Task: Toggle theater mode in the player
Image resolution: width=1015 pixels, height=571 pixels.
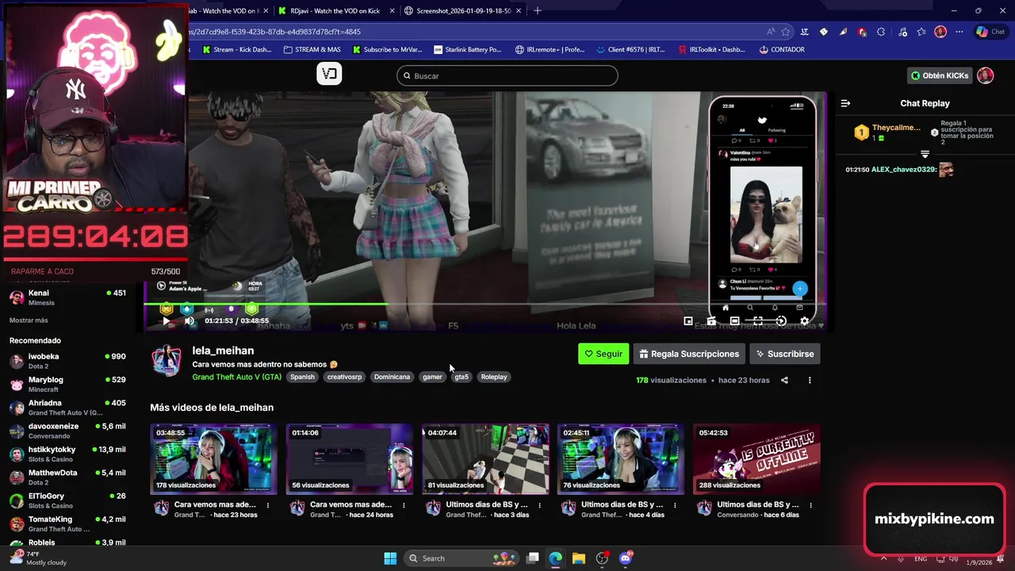Action: 735,321
